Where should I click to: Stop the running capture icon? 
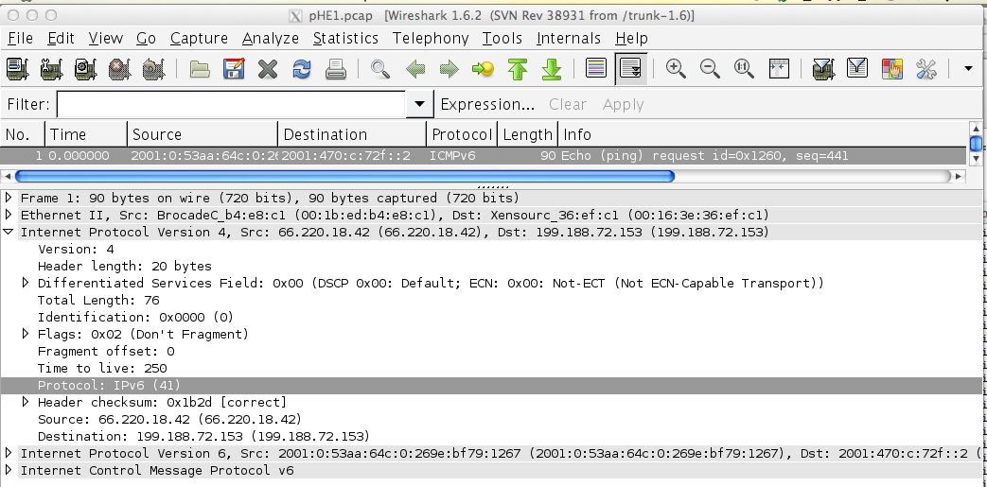tap(119, 69)
